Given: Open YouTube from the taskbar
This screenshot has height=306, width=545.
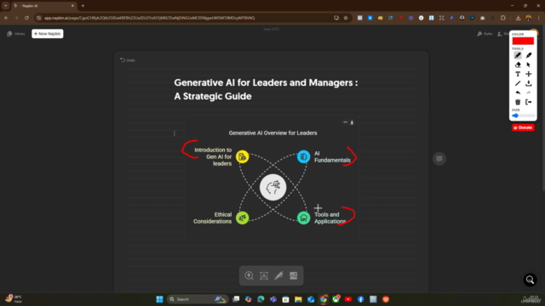Looking at the screenshot, I should (348, 299).
